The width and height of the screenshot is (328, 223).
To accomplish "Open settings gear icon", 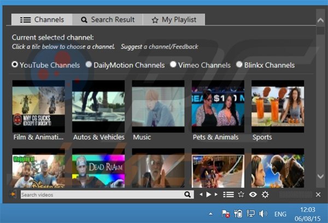I will click(x=265, y=195).
